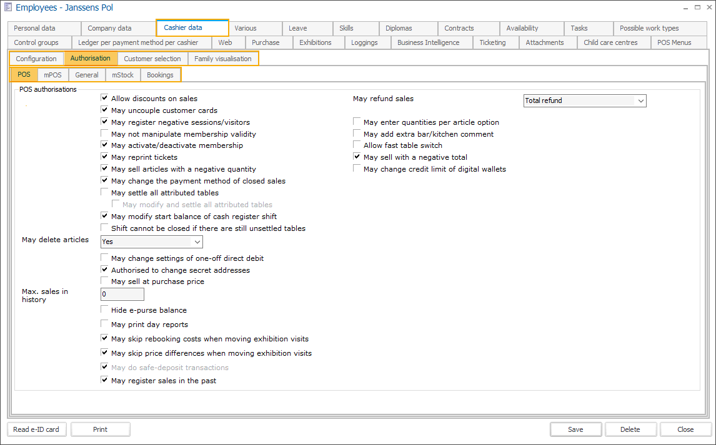The height and width of the screenshot is (445, 716).
Task: Open the Company data tab
Action: coord(117,28)
